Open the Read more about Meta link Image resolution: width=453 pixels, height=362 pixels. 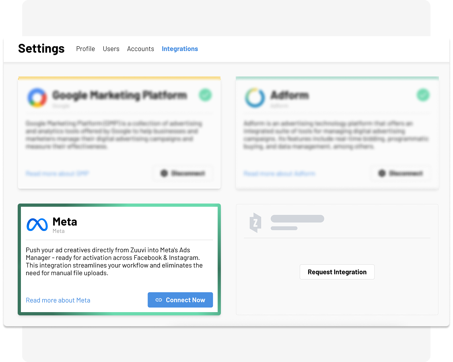58,300
